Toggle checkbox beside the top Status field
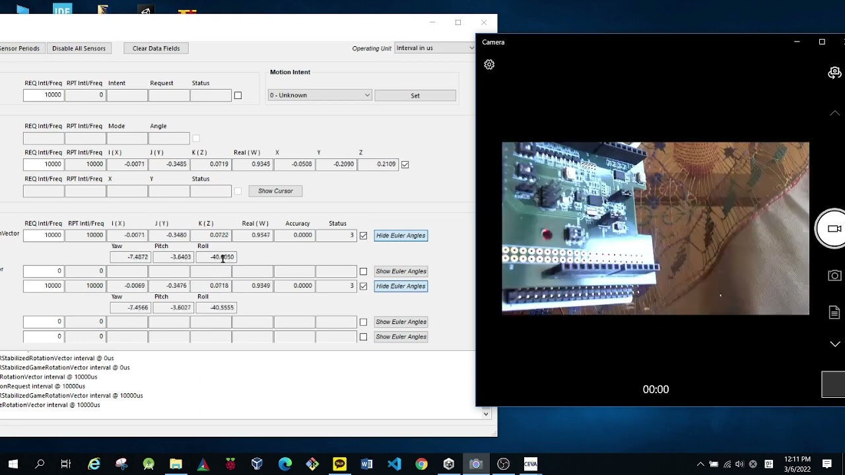This screenshot has height=475, width=845. 238,96
